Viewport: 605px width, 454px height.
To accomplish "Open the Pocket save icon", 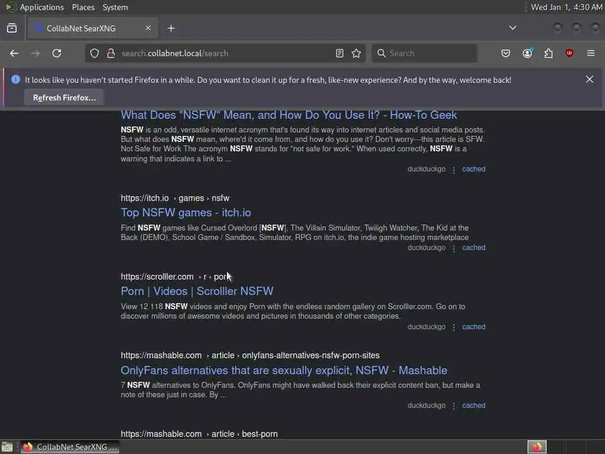I will 506,53.
